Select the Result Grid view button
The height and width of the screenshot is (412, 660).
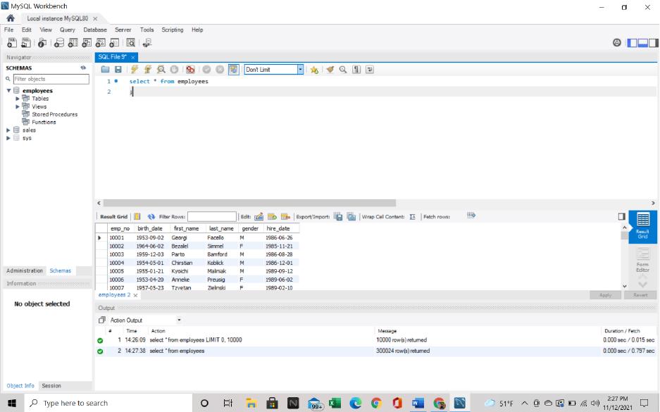click(642, 226)
